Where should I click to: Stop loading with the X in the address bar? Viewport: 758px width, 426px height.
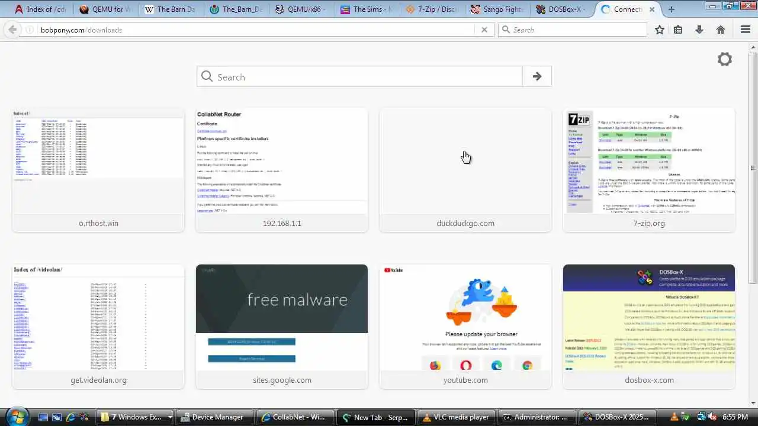484,30
